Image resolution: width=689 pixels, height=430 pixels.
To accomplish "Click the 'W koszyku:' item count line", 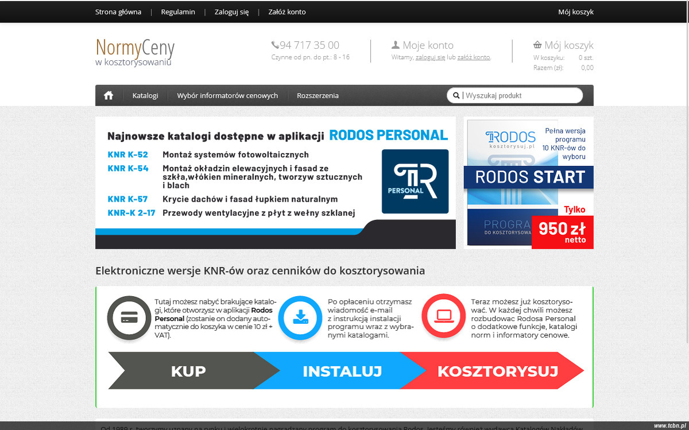I will tap(563, 57).
